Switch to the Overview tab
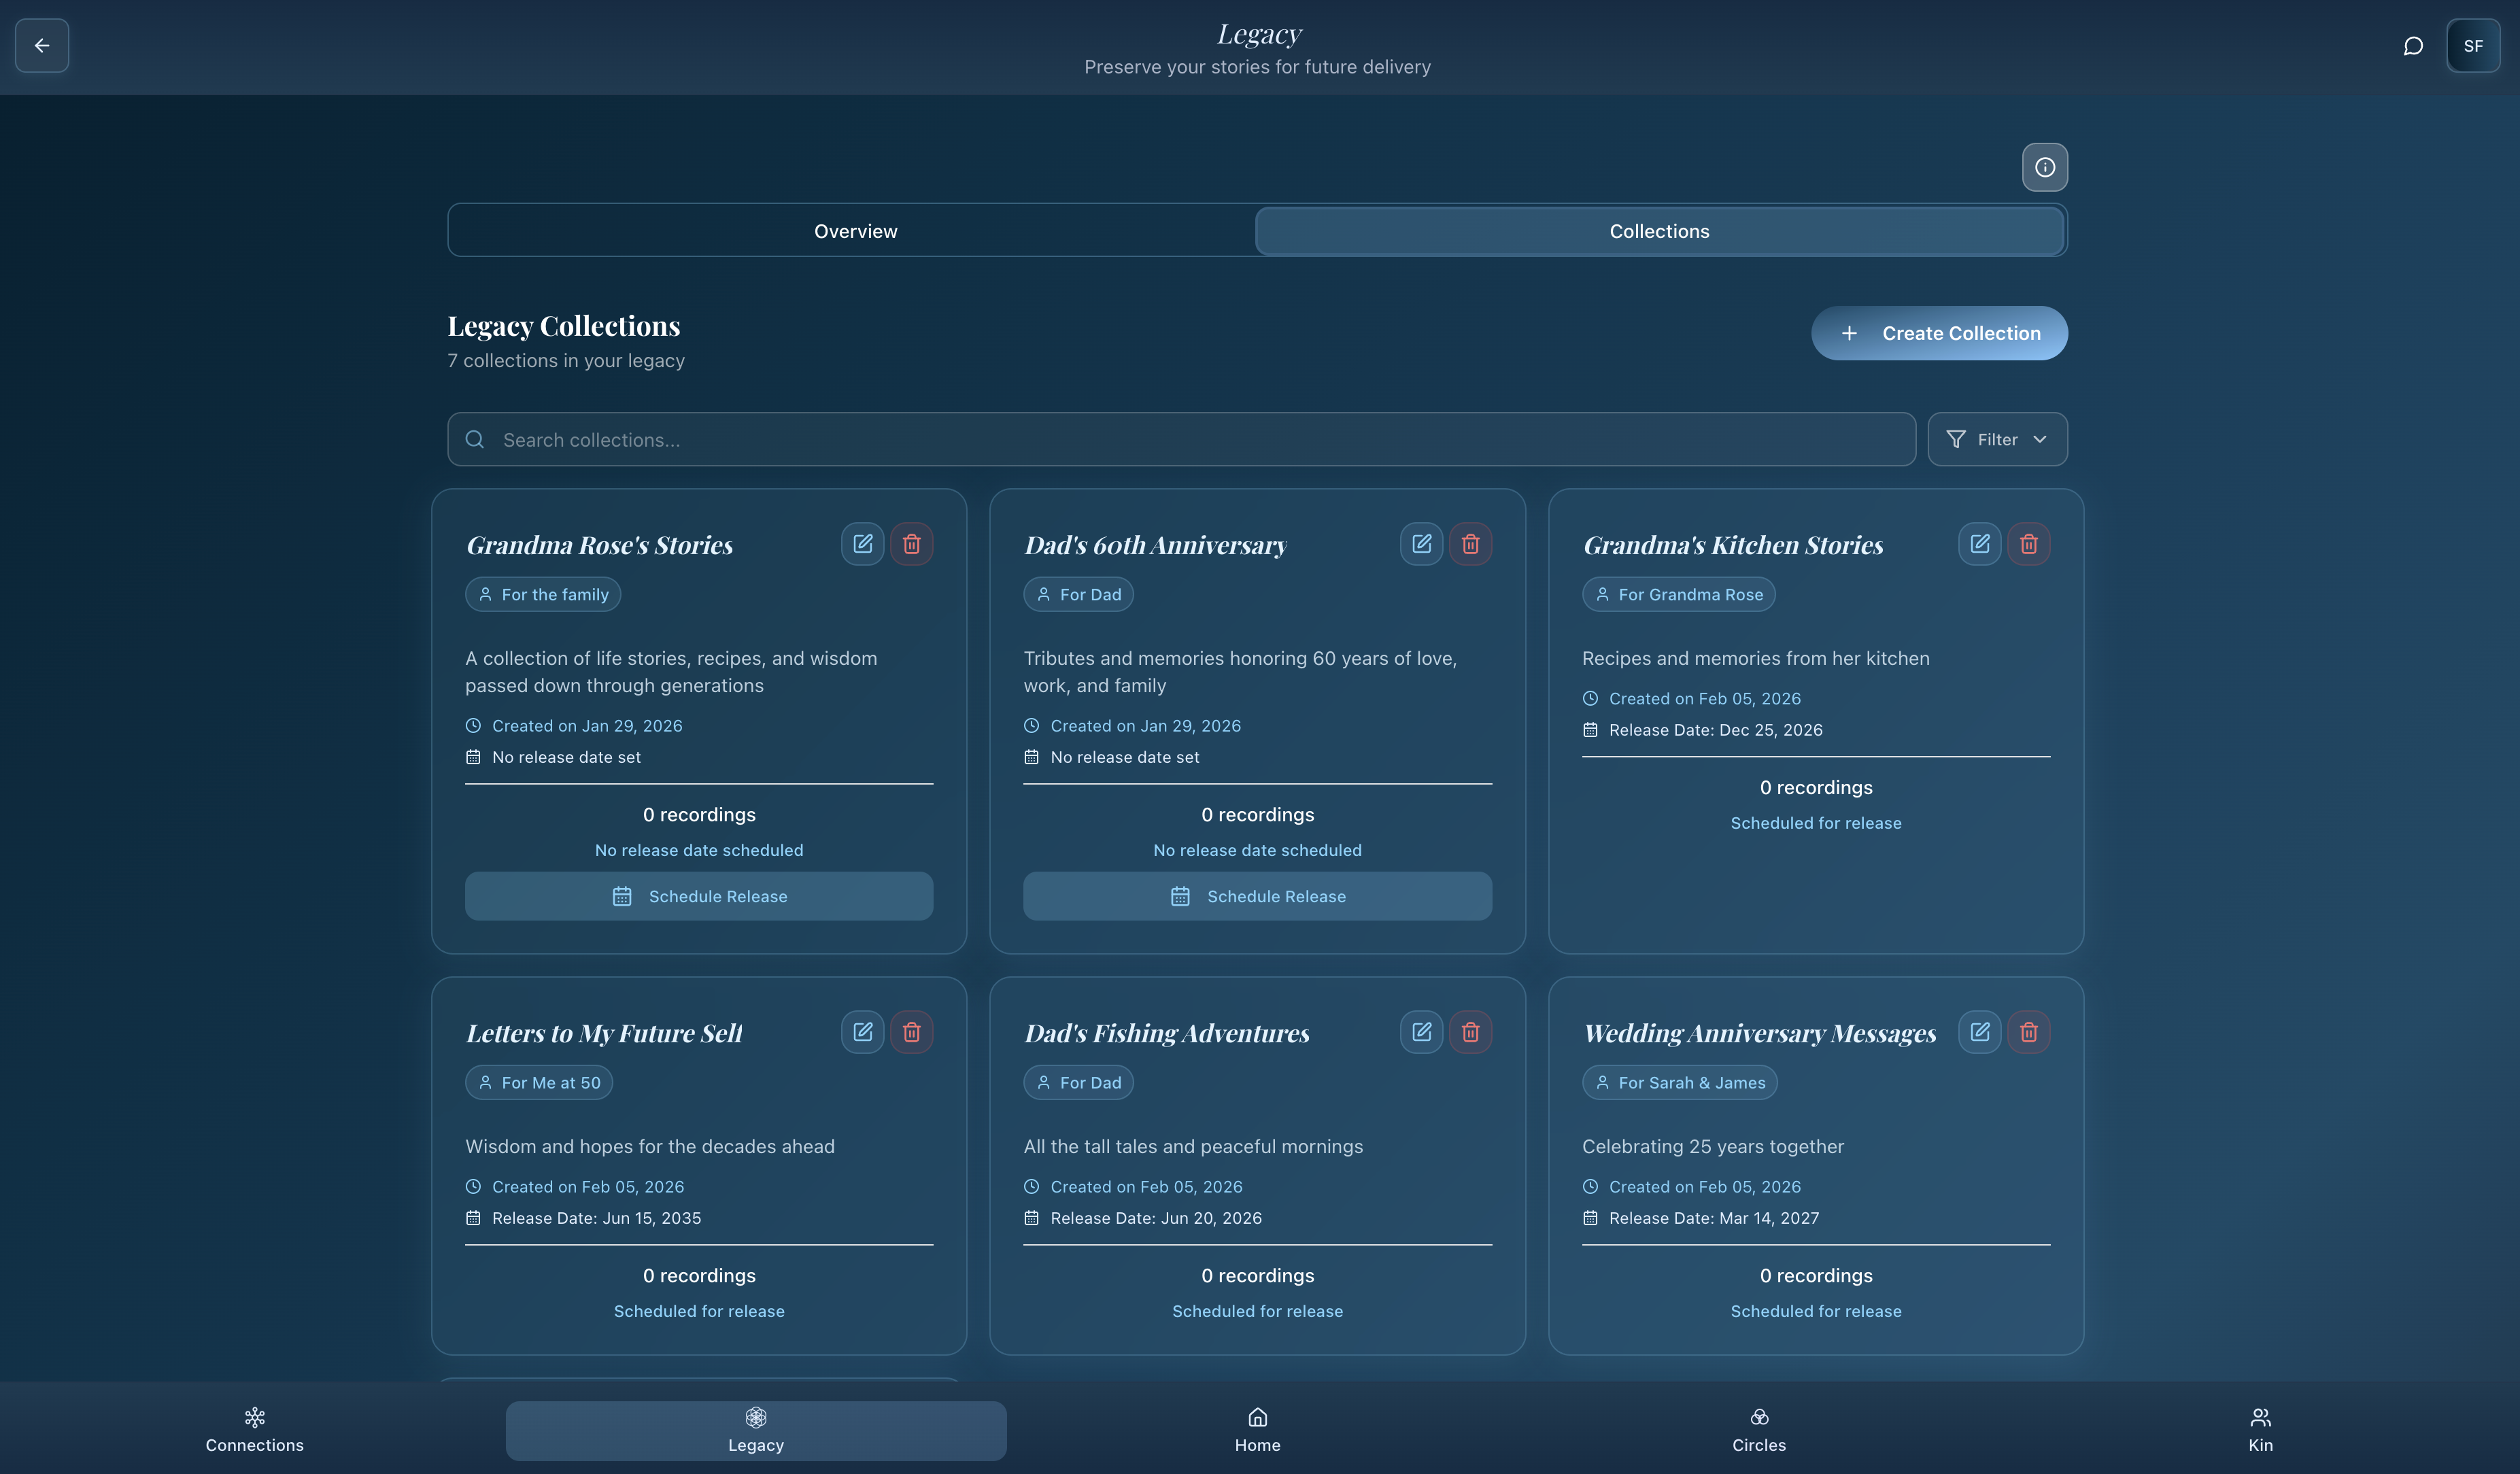2520x1474 pixels. (855, 231)
